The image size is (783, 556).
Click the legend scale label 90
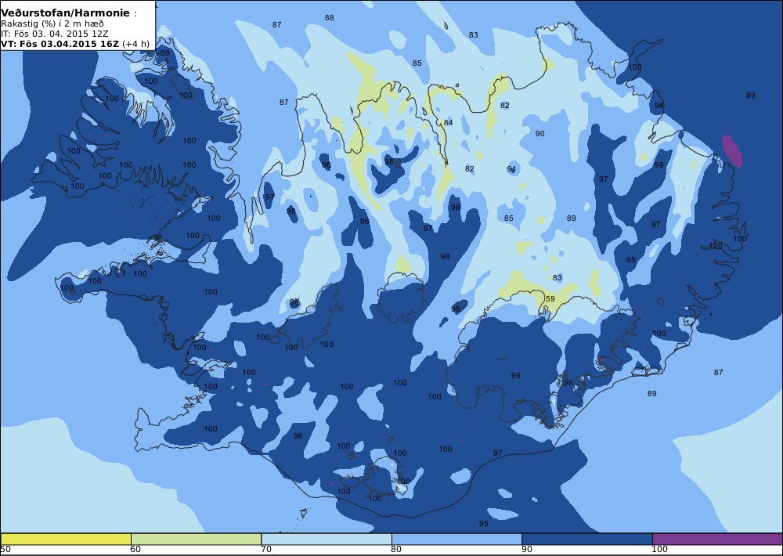527,550
